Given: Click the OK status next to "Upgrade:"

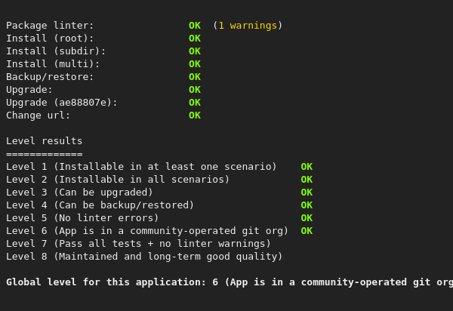Looking at the screenshot, I should click(x=195, y=90).
